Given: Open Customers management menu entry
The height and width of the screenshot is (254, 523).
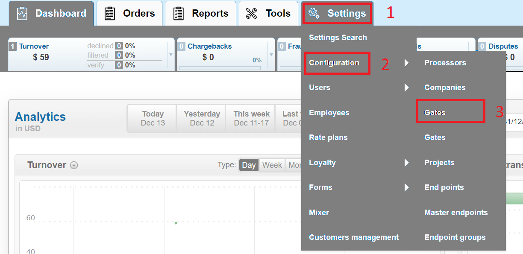Looking at the screenshot, I should point(353,237).
